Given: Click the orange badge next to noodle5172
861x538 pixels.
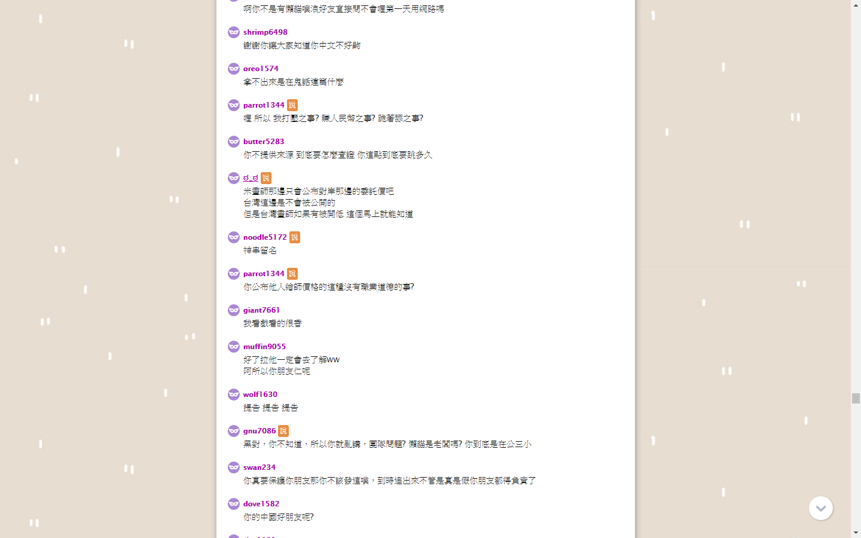Looking at the screenshot, I should coord(295,237).
